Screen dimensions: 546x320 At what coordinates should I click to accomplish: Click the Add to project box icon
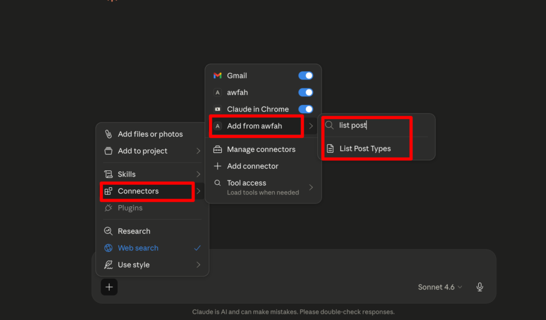click(x=108, y=151)
